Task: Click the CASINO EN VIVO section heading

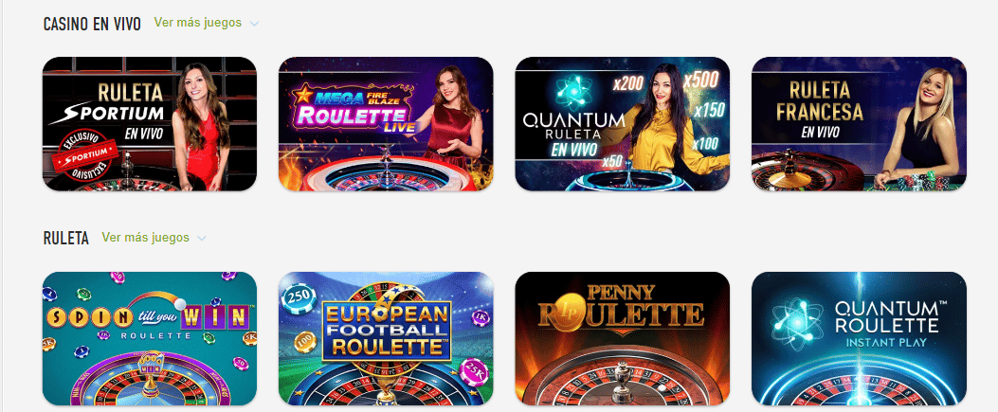Action: tap(92, 25)
